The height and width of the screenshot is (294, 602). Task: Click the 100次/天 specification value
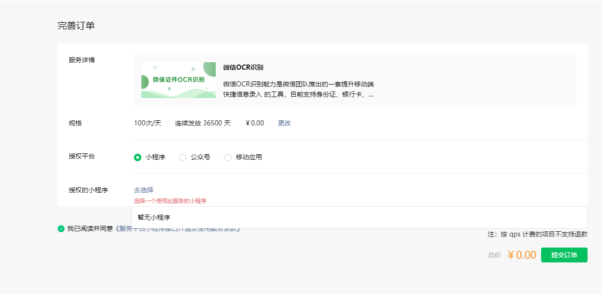click(147, 123)
